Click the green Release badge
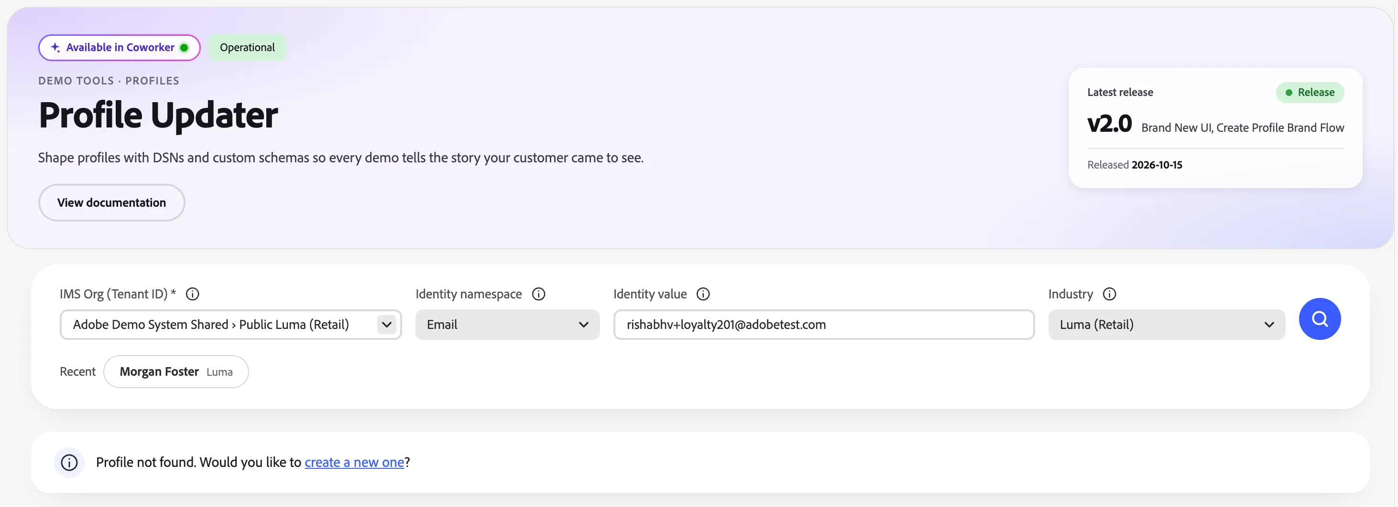Viewport: 1398px width, 507px height. click(1310, 93)
